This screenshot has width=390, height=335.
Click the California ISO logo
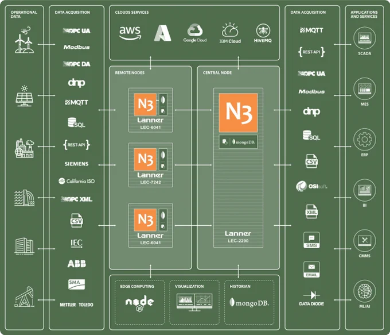tap(77, 181)
